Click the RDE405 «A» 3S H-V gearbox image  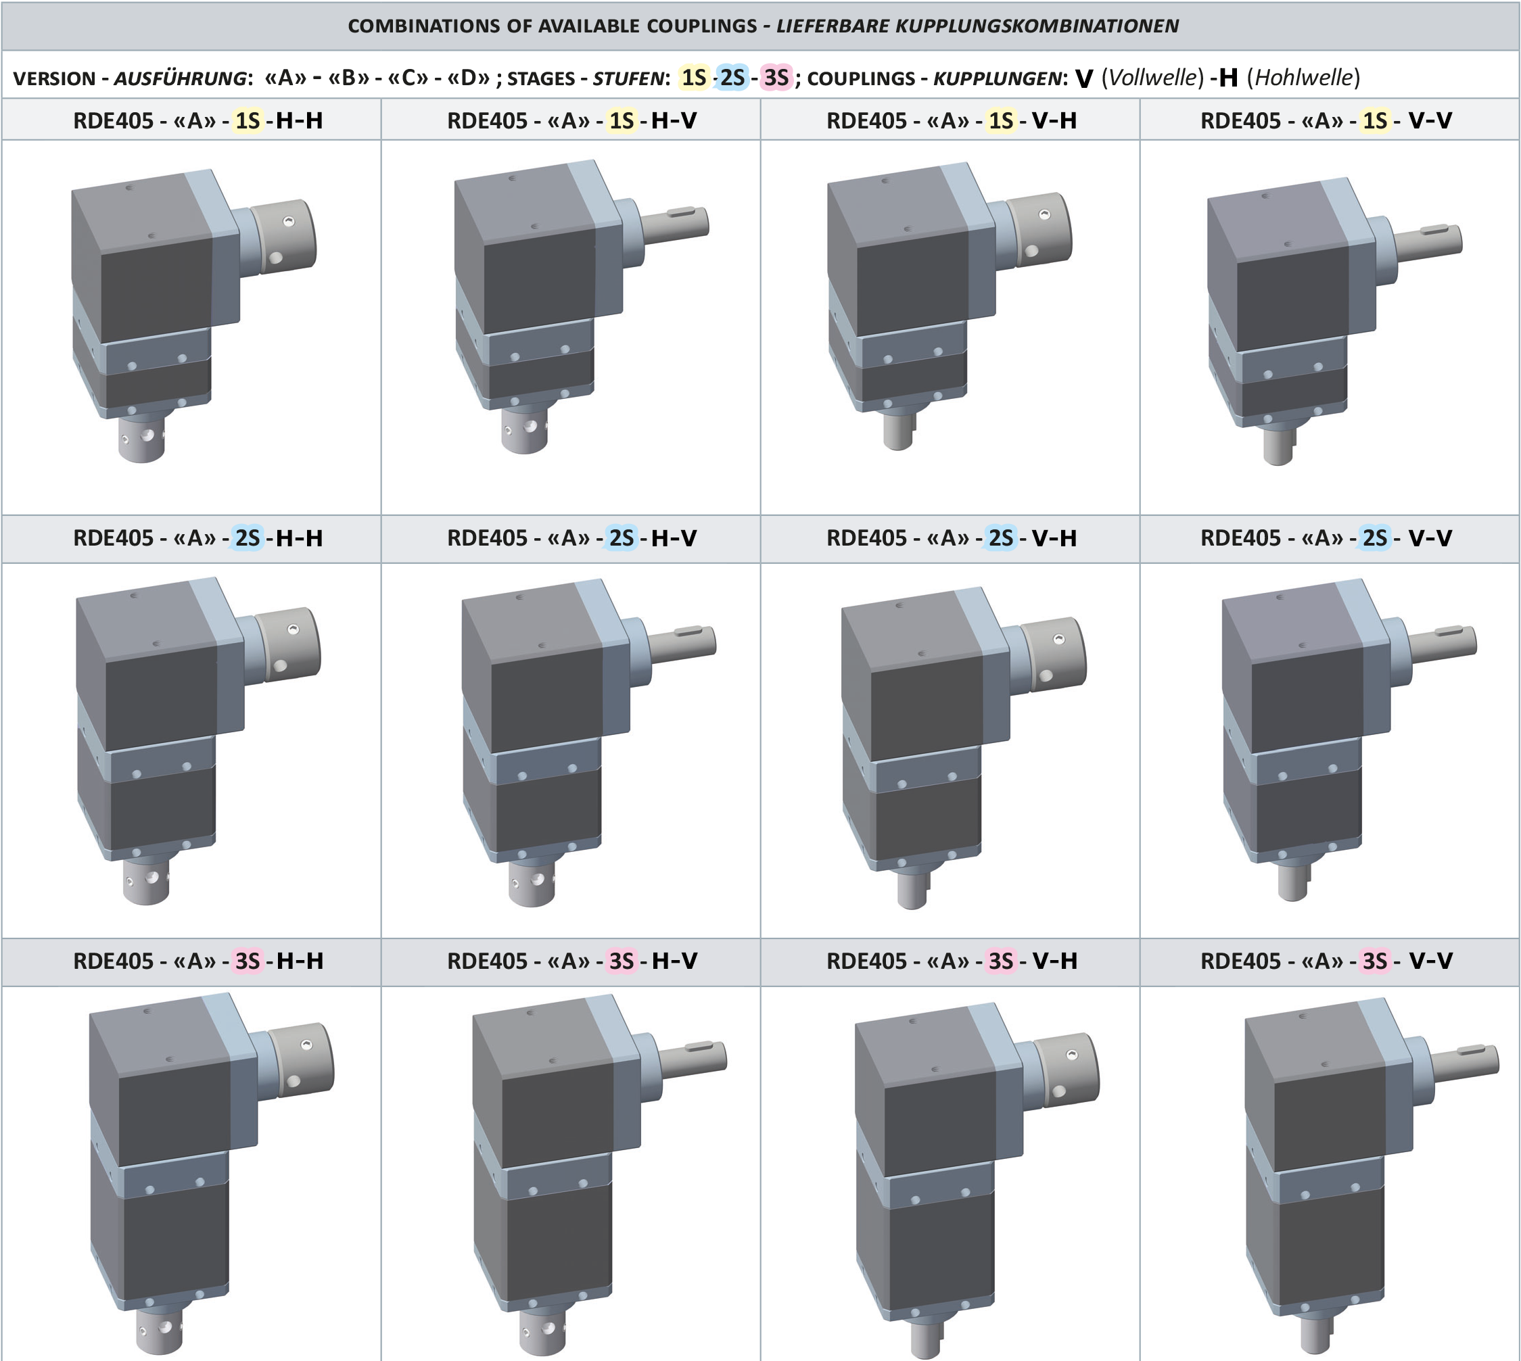[x=599, y=1175]
